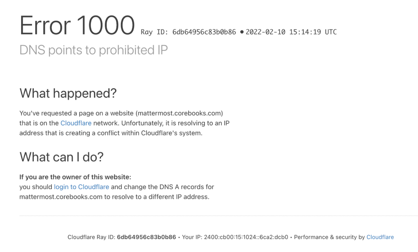The height and width of the screenshot is (252, 418).
Task: Click the horizontal divider above the footer
Action: click(x=218, y=215)
